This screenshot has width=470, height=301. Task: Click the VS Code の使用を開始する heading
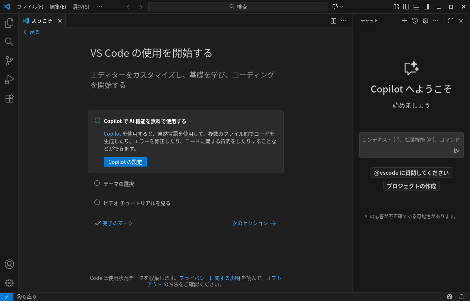tap(152, 53)
